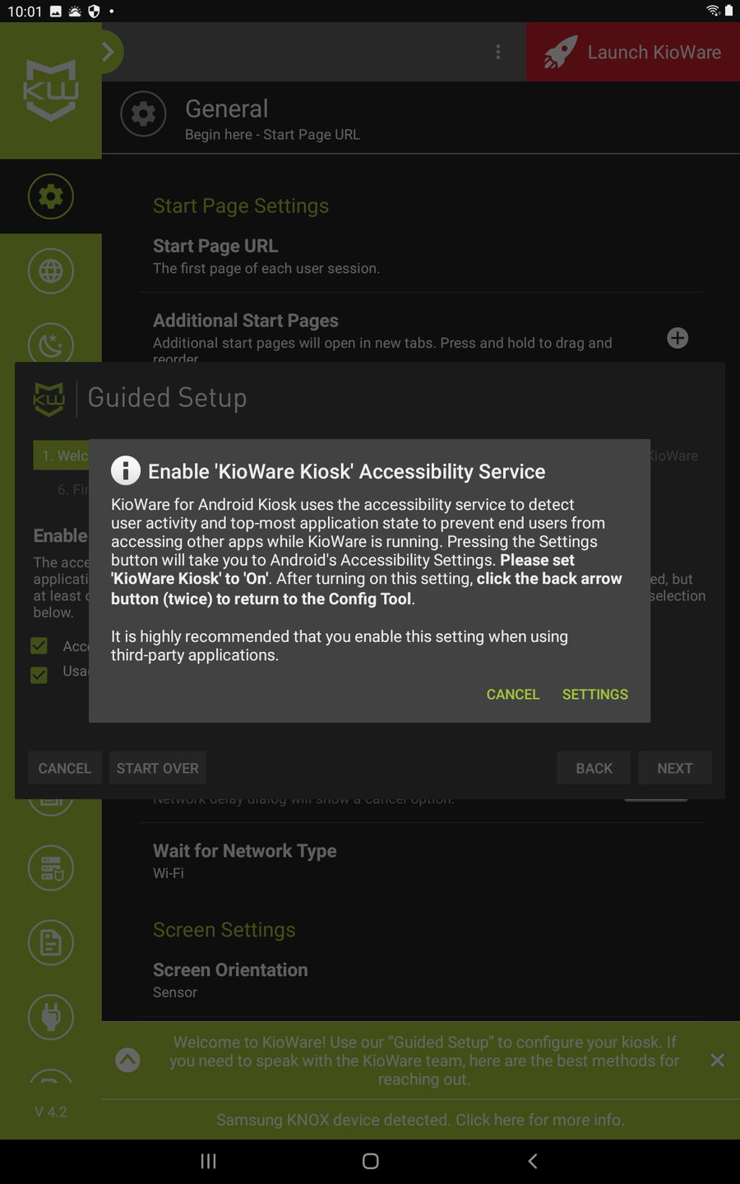The width and height of the screenshot is (740, 1184).
Task: Collapse the welcome banner with up arrow
Action: pos(127,1060)
